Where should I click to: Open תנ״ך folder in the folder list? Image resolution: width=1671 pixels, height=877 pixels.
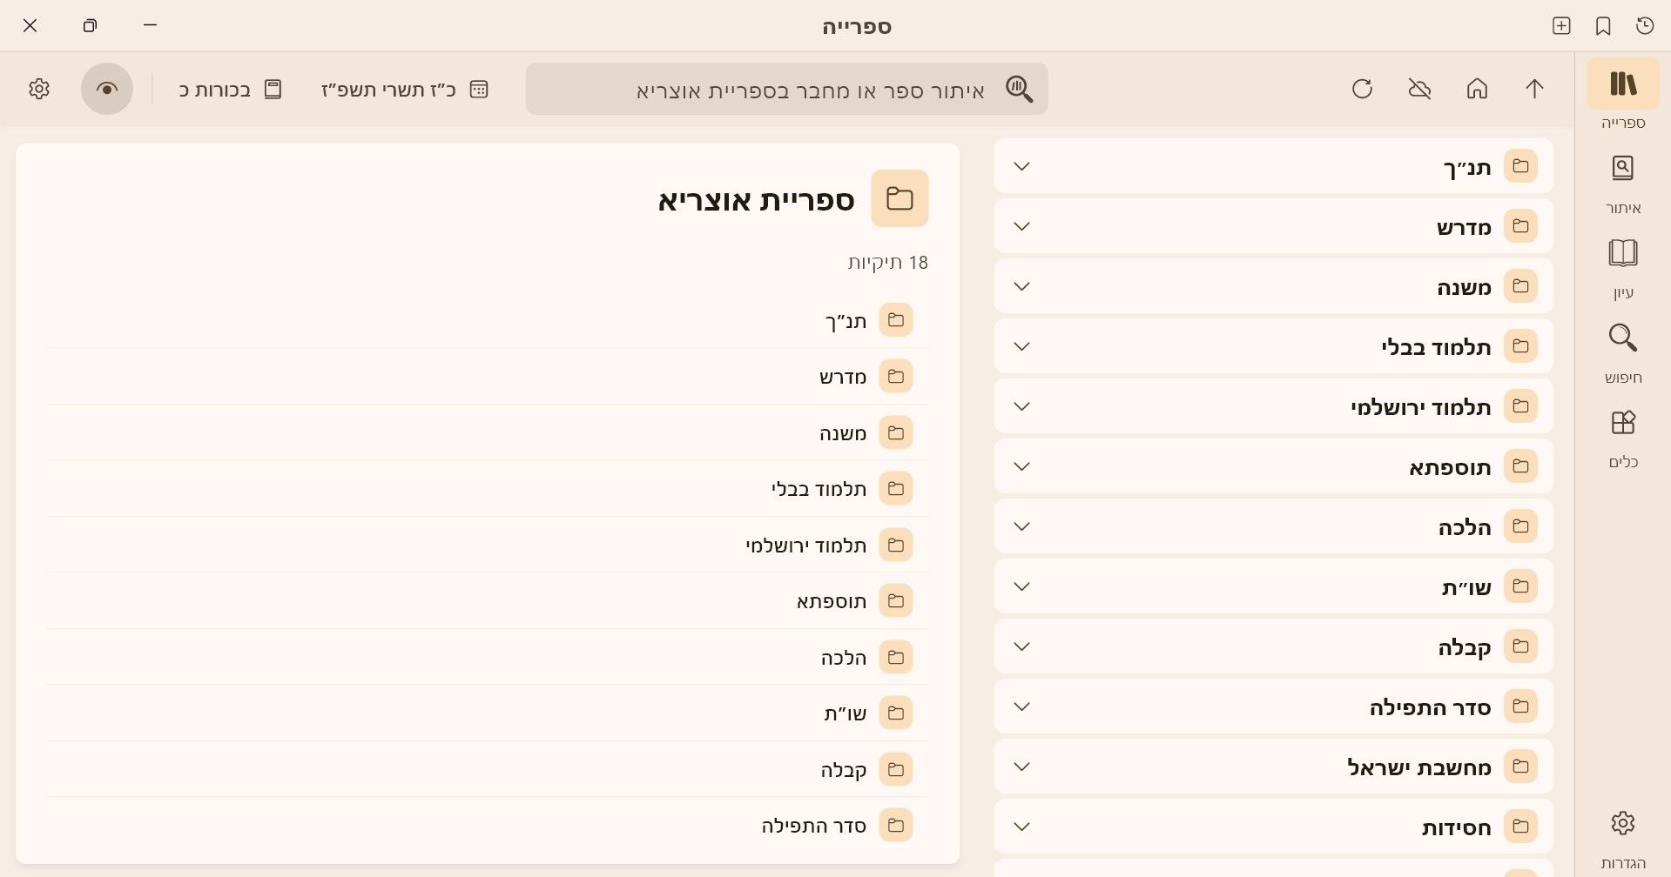(x=488, y=320)
